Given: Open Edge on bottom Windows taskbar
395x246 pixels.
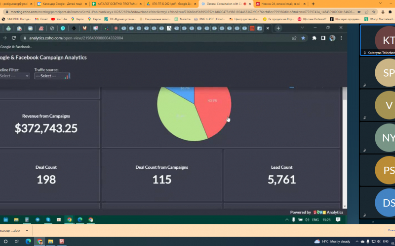Looking at the screenshot, I should 28,242.
